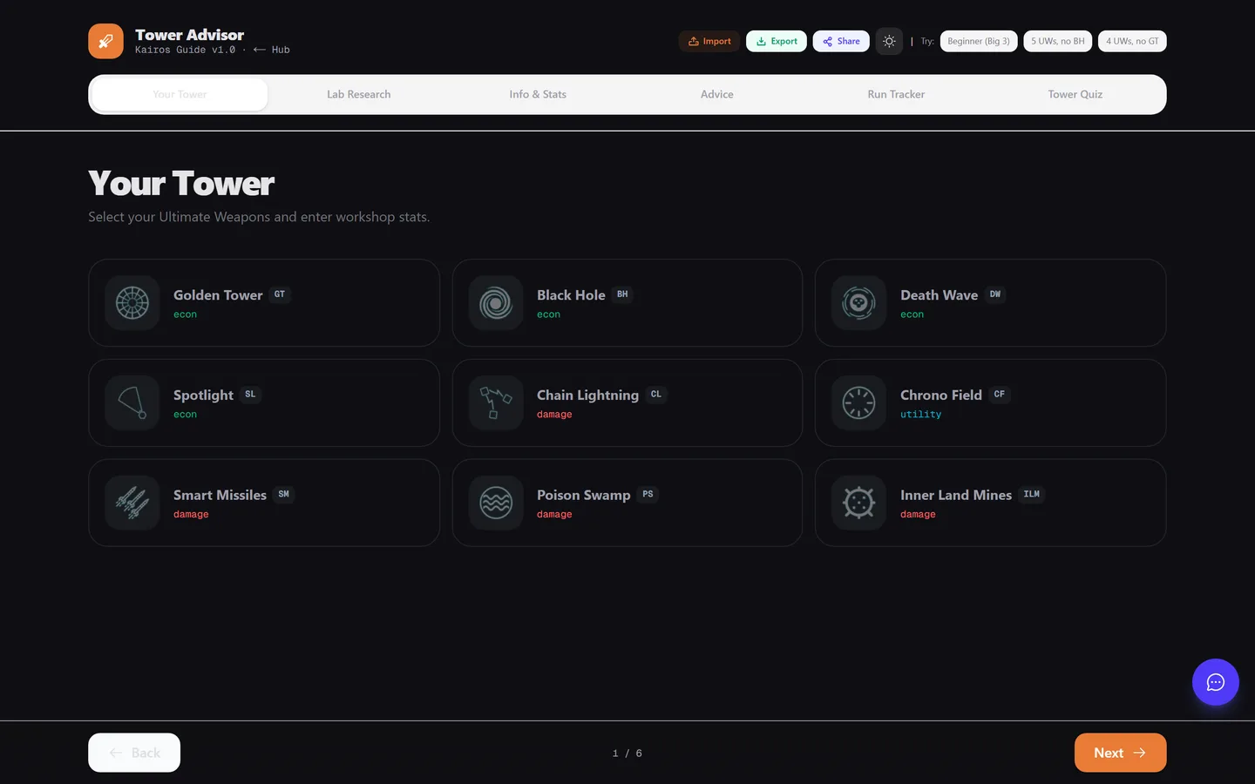Click the Chain Lightning nodes icon
Image resolution: width=1255 pixels, height=784 pixels.
tap(496, 402)
